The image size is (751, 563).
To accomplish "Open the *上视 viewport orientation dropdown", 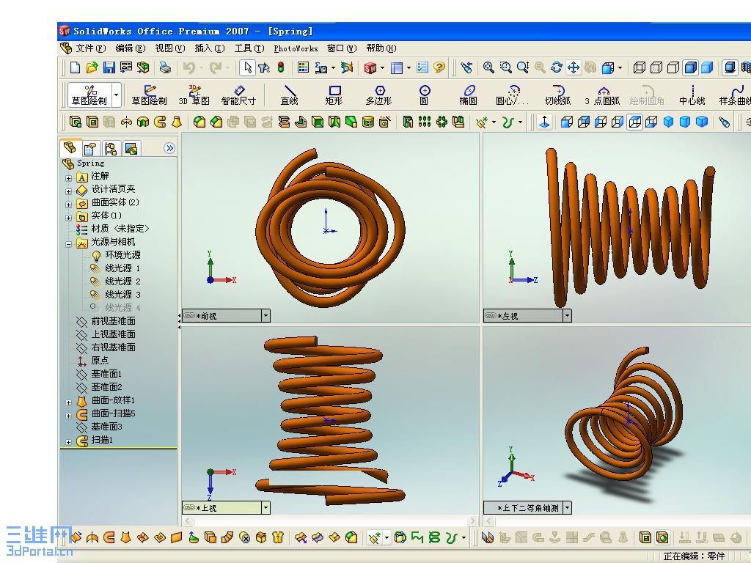I will point(265,507).
